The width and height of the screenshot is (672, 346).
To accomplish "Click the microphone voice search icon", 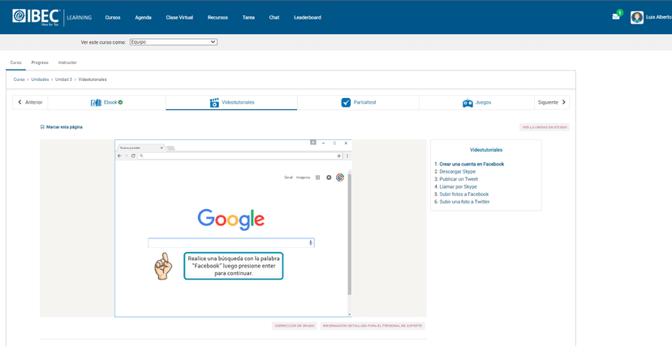I will [311, 243].
